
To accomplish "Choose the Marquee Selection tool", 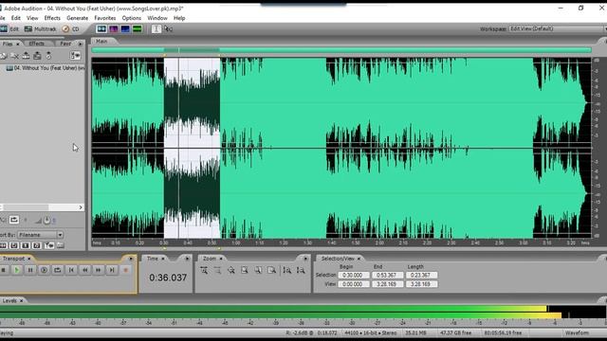I will (x=169, y=29).
